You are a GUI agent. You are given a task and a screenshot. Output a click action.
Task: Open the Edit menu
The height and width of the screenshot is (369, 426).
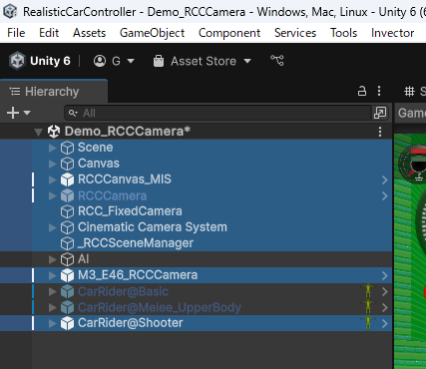tap(49, 33)
